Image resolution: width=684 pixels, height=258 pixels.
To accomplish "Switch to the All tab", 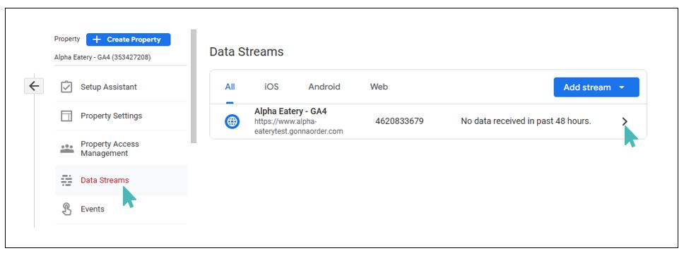I will click(230, 87).
